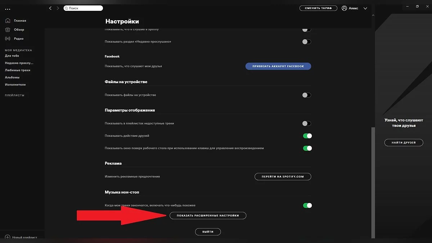Turn off Музыка нон-стоп autoplay toggle
The height and width of the screenshot is (243, 432).
click(307, 206)
